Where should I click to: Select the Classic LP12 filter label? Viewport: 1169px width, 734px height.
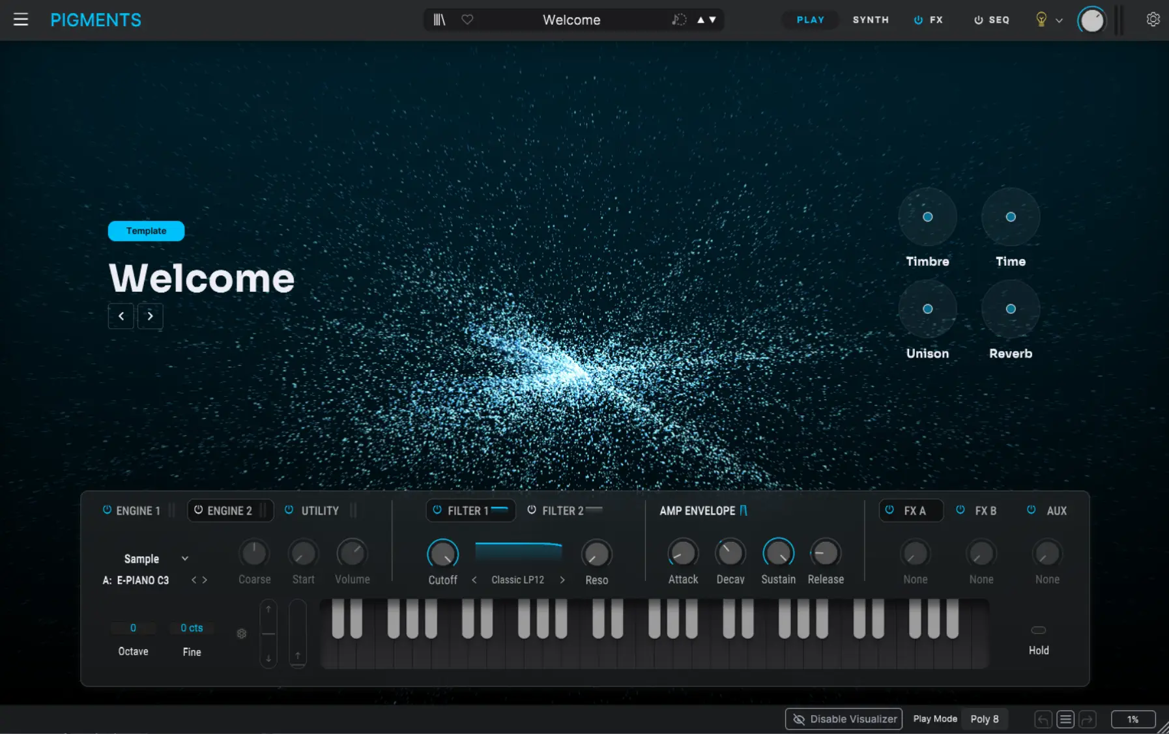[x=518, y=580]
